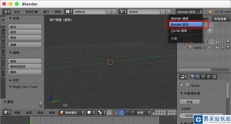The image size is (231, 124).
Task: Open the 窗口 menu
Action: click(x=46, y=12)
